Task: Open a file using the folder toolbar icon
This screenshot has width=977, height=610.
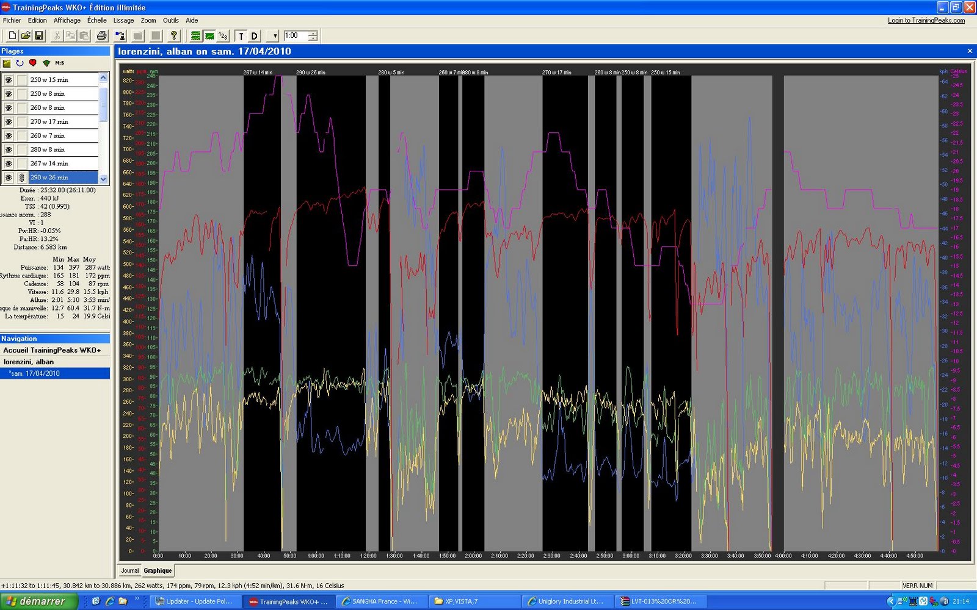Action: [26, 36]
